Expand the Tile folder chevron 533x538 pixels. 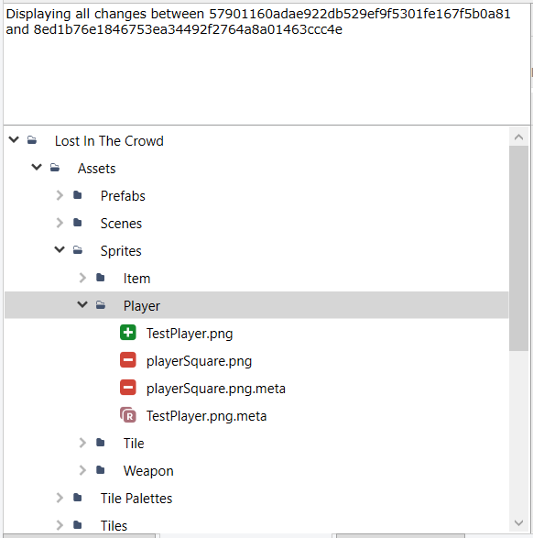[82, 443]
